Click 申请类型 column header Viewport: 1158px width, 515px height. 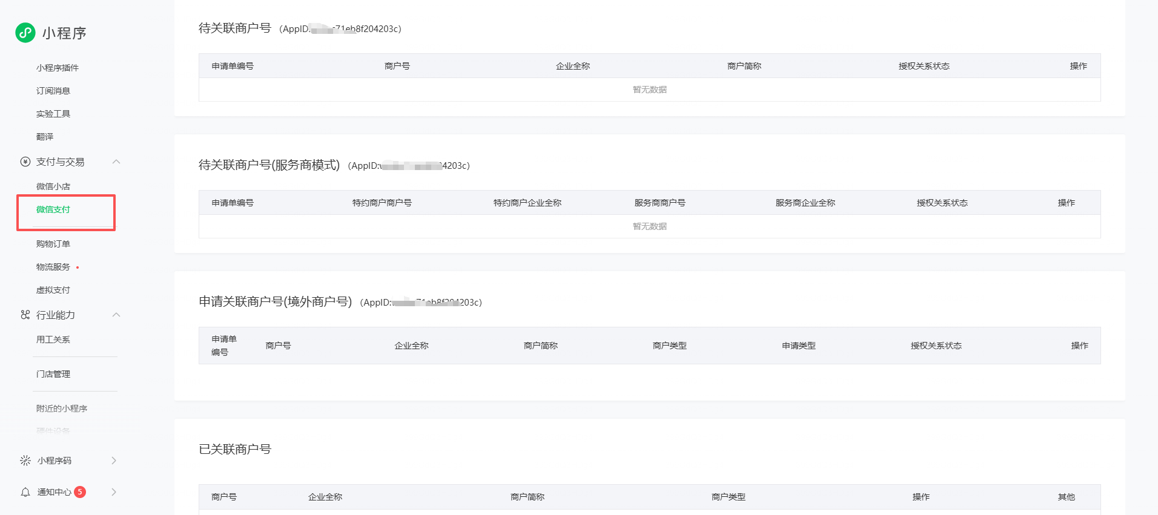799,346
